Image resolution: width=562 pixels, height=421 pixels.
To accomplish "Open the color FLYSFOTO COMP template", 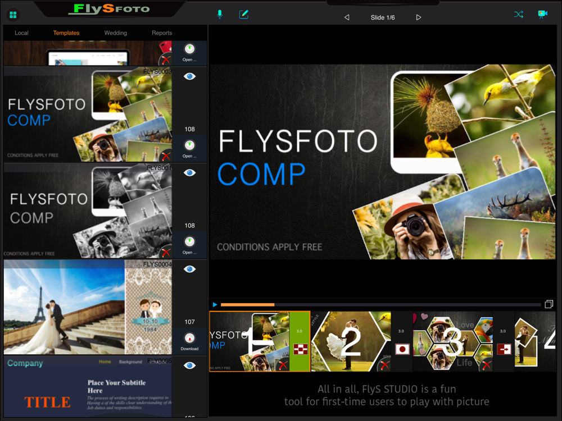I will point(189,149).
